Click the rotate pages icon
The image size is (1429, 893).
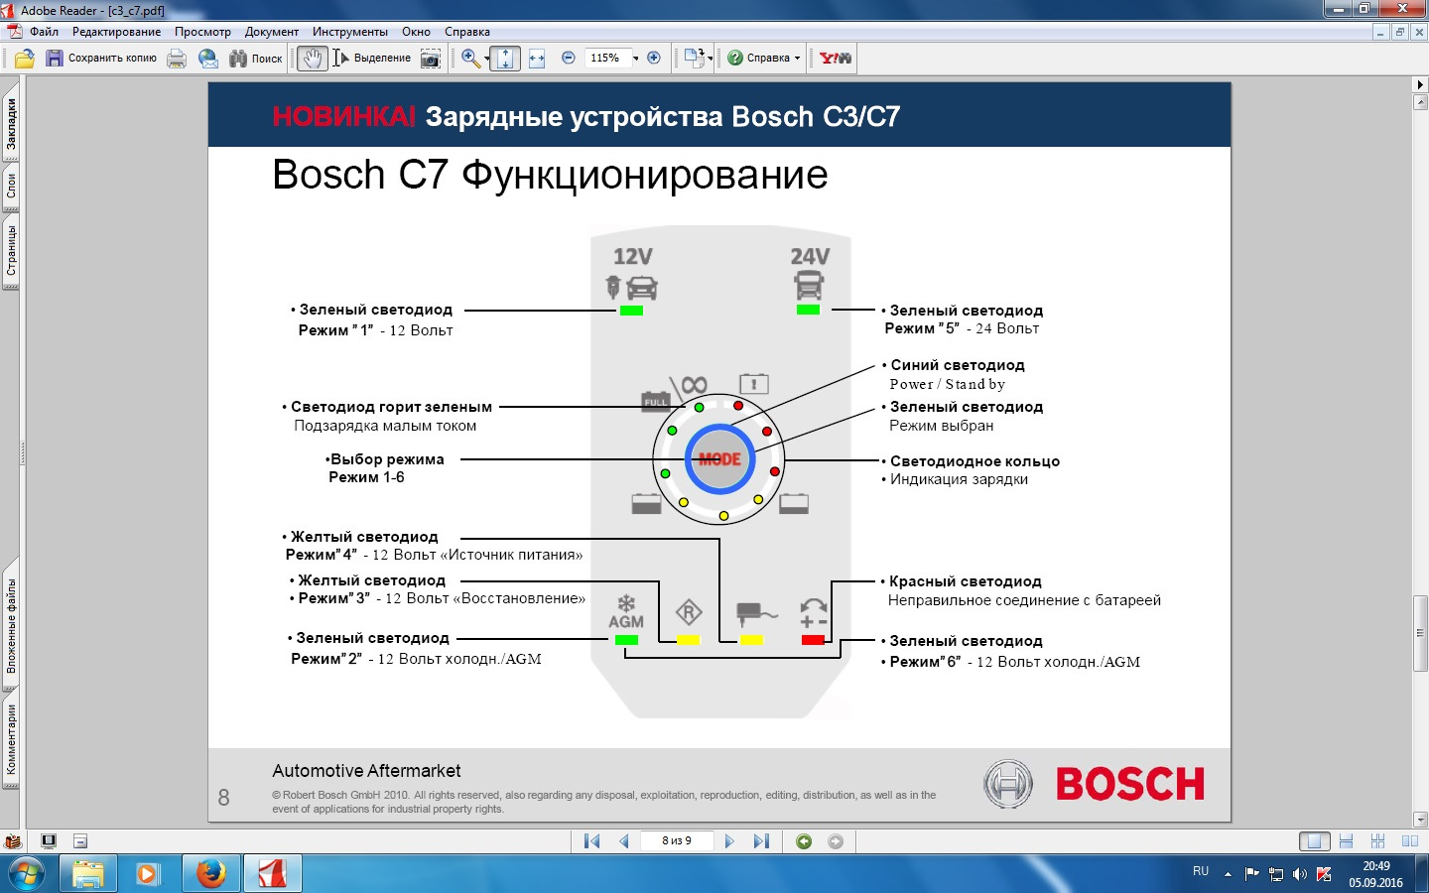click(693, 59)
